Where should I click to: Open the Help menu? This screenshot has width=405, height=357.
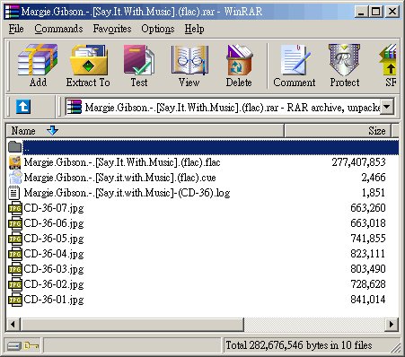[x=194, y=29]
